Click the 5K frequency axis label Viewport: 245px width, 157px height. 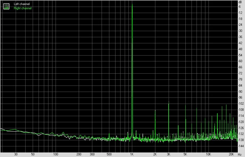(x=185, y=154)
